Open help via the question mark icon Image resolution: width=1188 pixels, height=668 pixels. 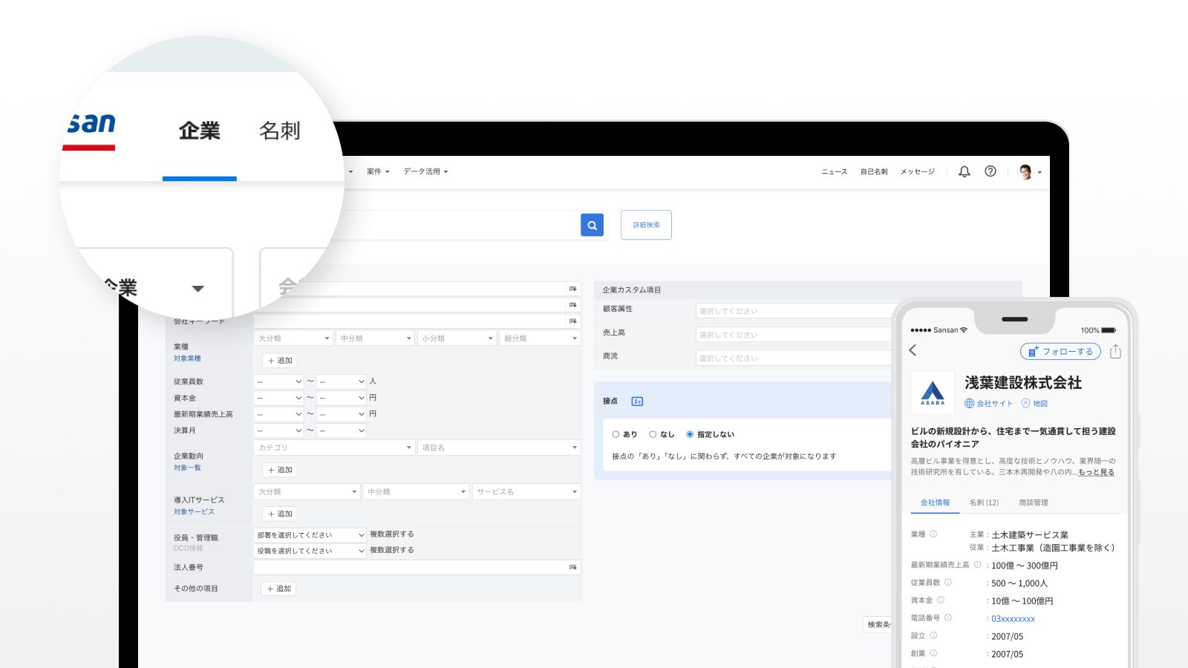click(x=990, y=171)
